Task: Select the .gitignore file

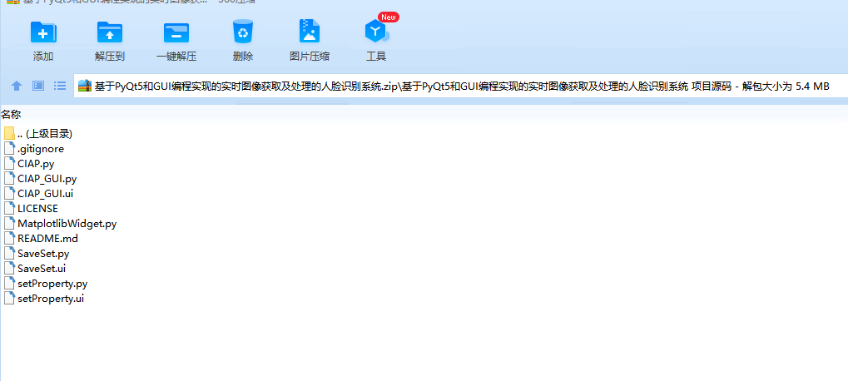Action: tap(41, 149)
